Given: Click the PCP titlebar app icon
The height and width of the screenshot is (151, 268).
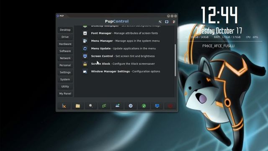Looking at the screenshot, I should (x=58, y=16).
